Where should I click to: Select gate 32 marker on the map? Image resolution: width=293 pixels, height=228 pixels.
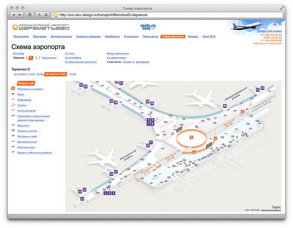(x=263, y=88)
